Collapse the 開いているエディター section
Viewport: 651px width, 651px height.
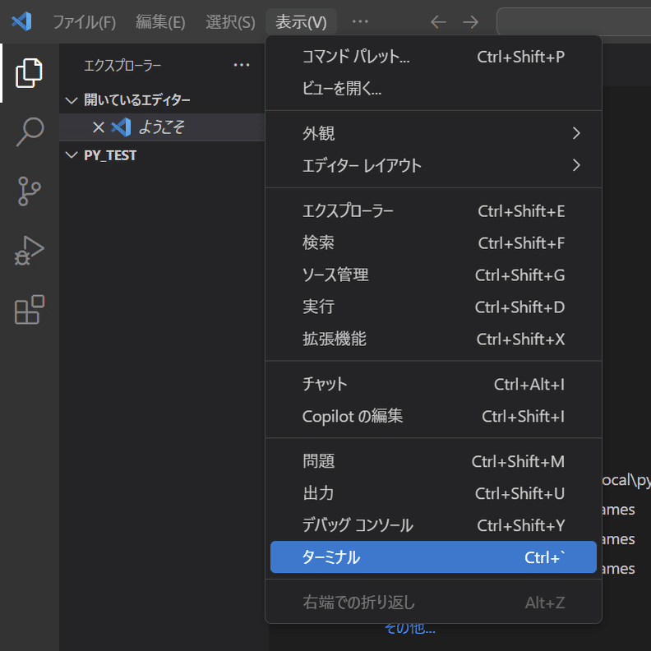(x=72, y=100)
